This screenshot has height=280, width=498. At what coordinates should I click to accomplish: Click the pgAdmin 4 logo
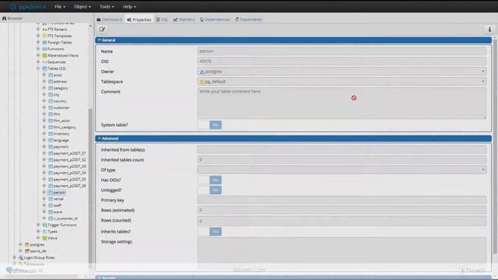(x=28, y=6)
